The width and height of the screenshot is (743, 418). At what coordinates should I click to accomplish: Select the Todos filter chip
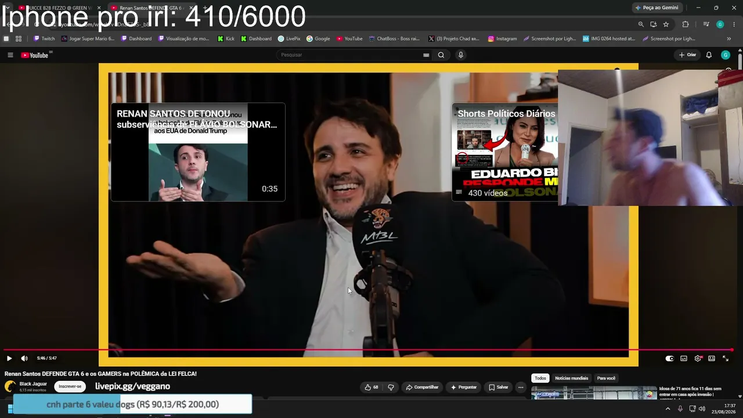(540, 378)
